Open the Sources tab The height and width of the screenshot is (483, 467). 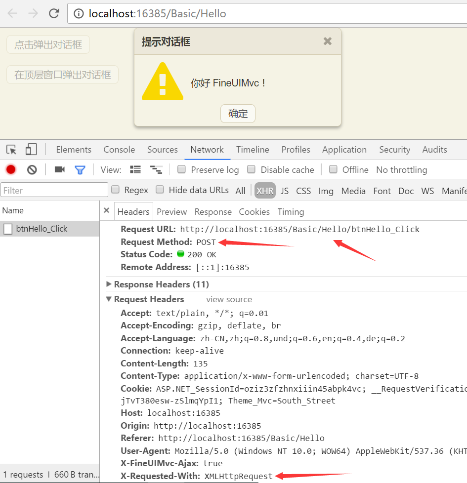click(x=163, y=150)
